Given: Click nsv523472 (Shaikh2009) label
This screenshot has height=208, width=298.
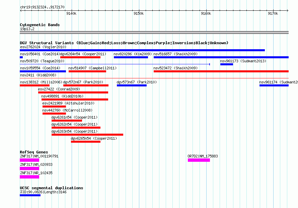Looking at the screenshot, I should coord(175,68).
